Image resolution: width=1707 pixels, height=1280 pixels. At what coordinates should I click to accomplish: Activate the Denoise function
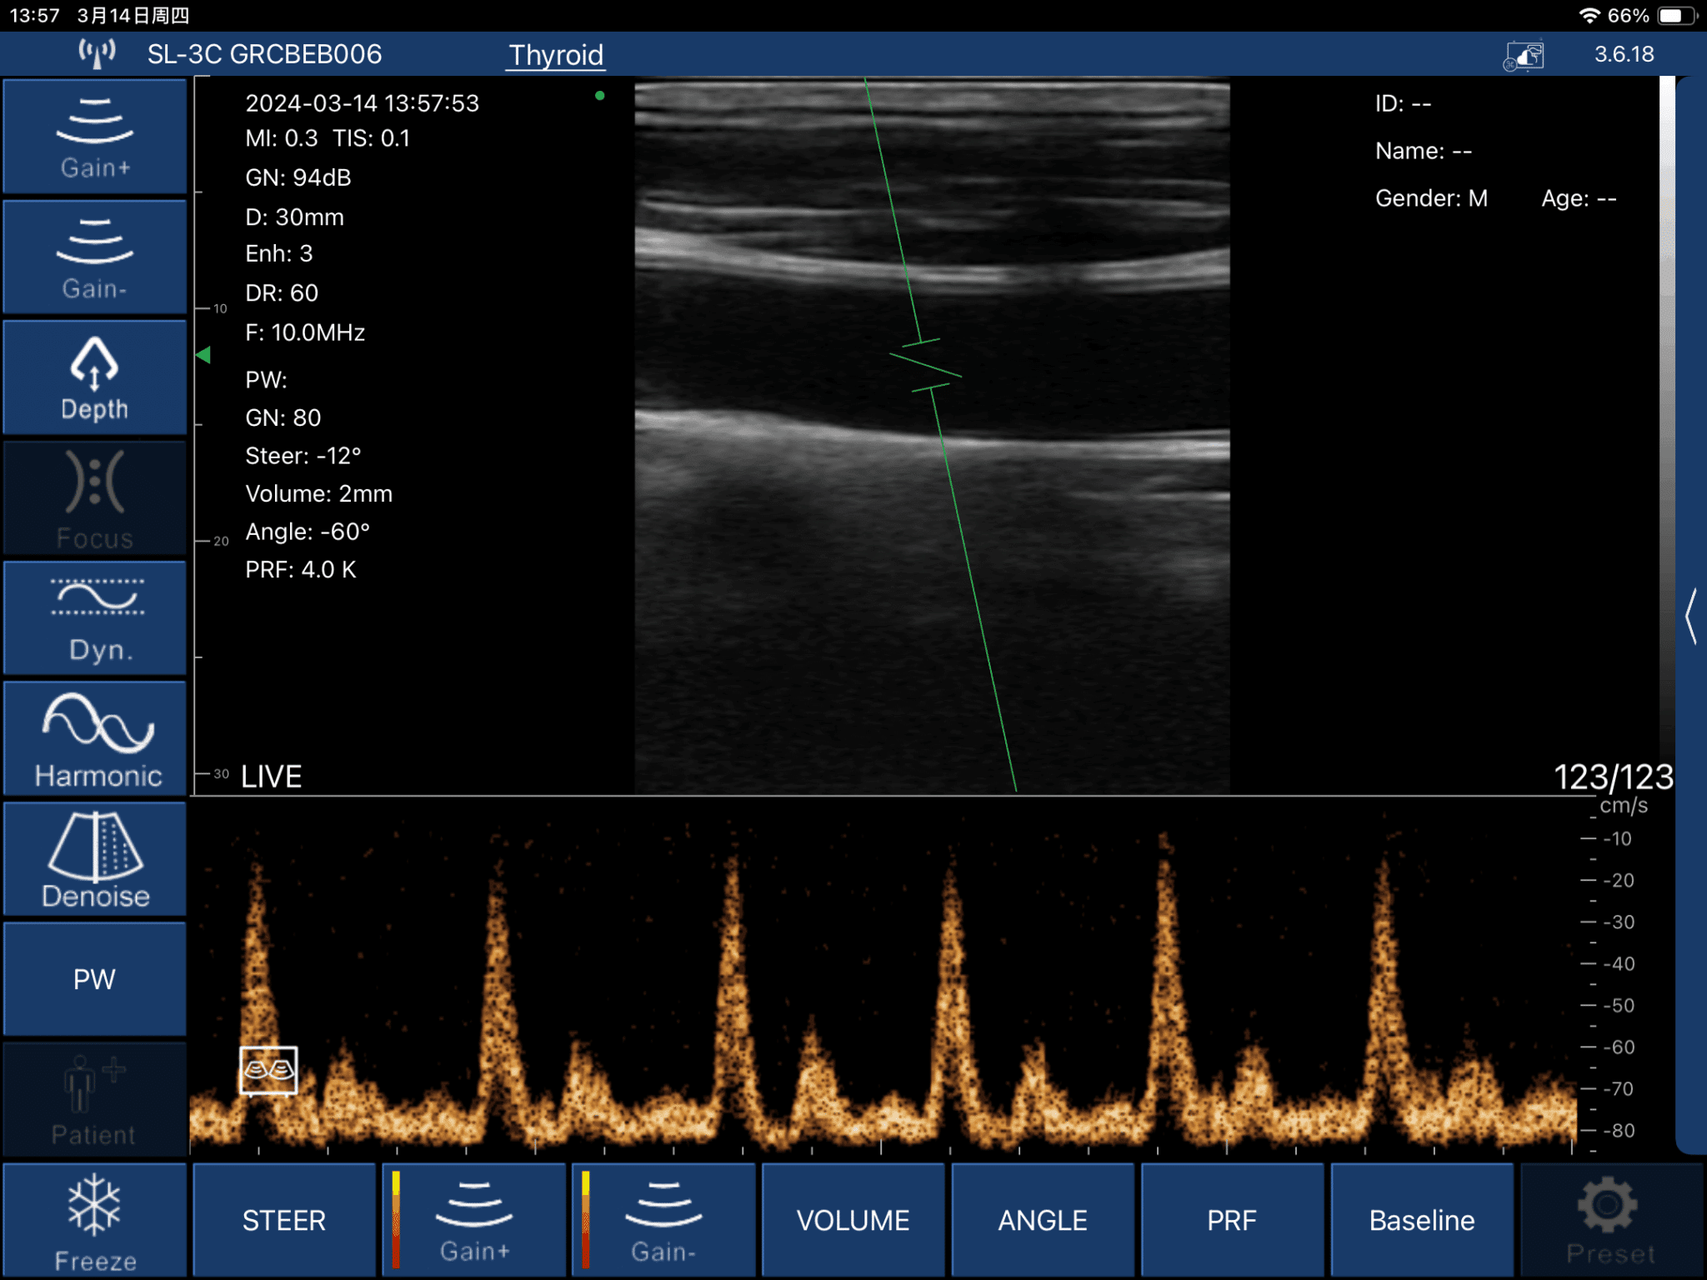tap(94, 858)
